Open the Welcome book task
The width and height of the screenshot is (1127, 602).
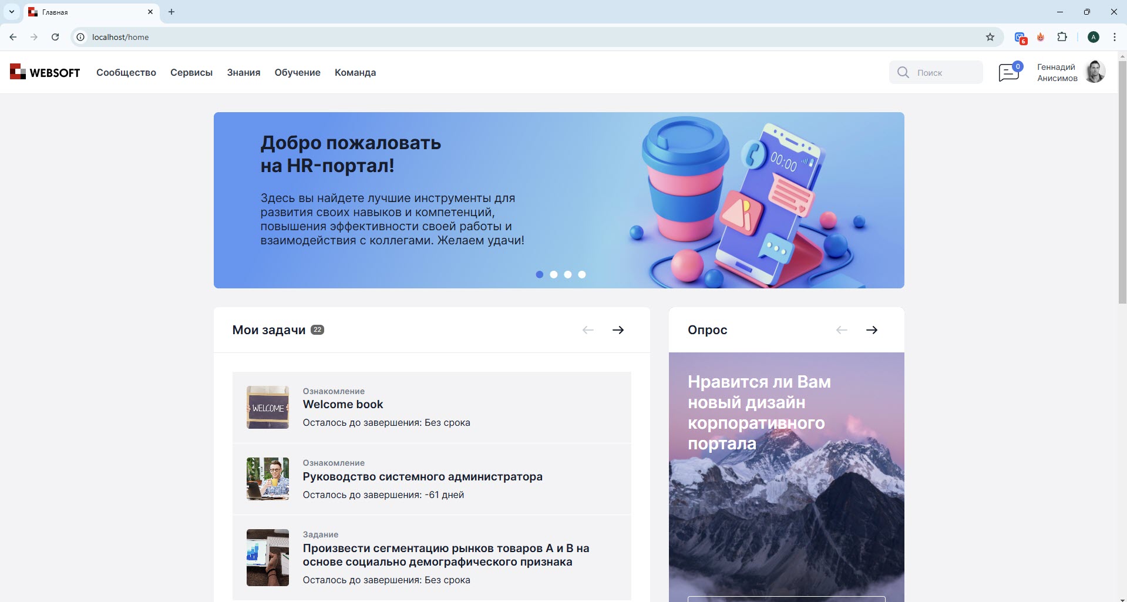342,404
